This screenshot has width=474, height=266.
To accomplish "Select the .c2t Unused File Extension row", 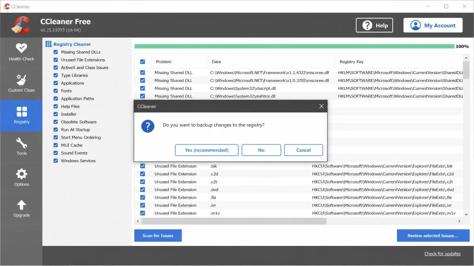I will [x=299, y=182].
